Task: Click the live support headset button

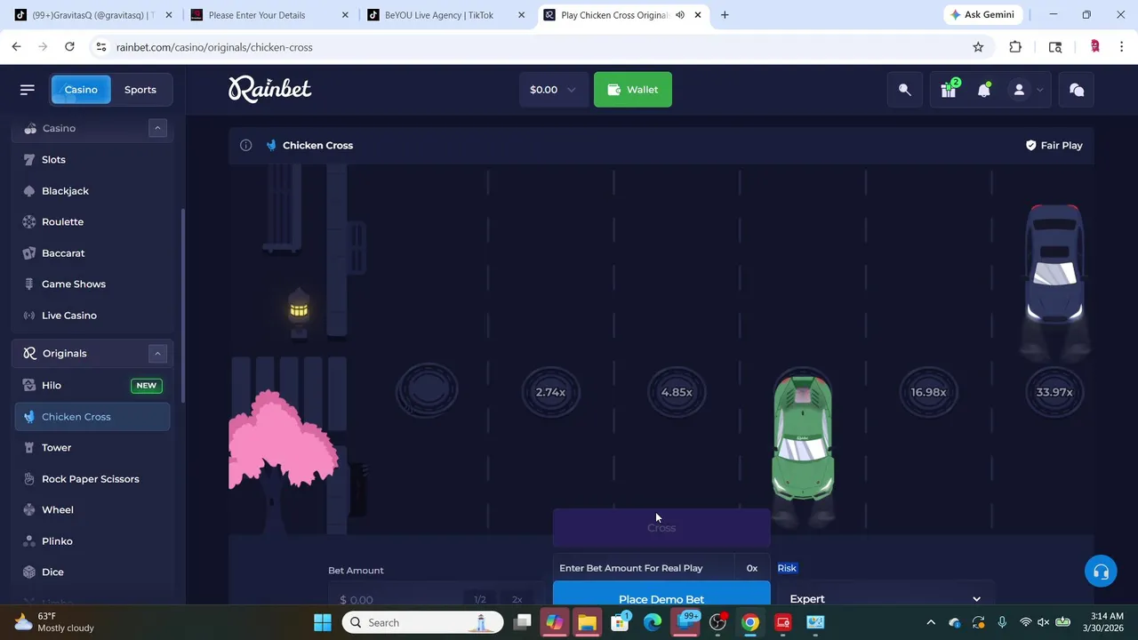Action: [1101, 572]
